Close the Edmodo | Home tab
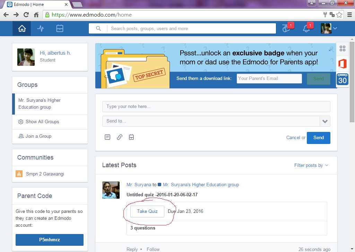 coord(66,4)
